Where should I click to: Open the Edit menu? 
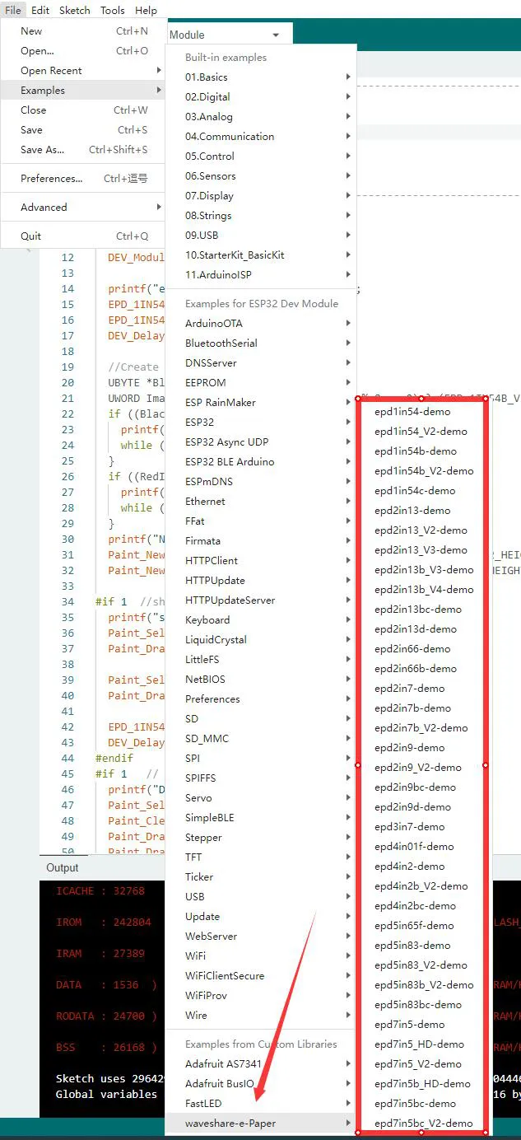click(40, 10)
